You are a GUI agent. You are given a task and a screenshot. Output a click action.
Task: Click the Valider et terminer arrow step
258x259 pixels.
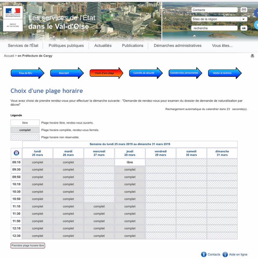click(x=225, y=73)
